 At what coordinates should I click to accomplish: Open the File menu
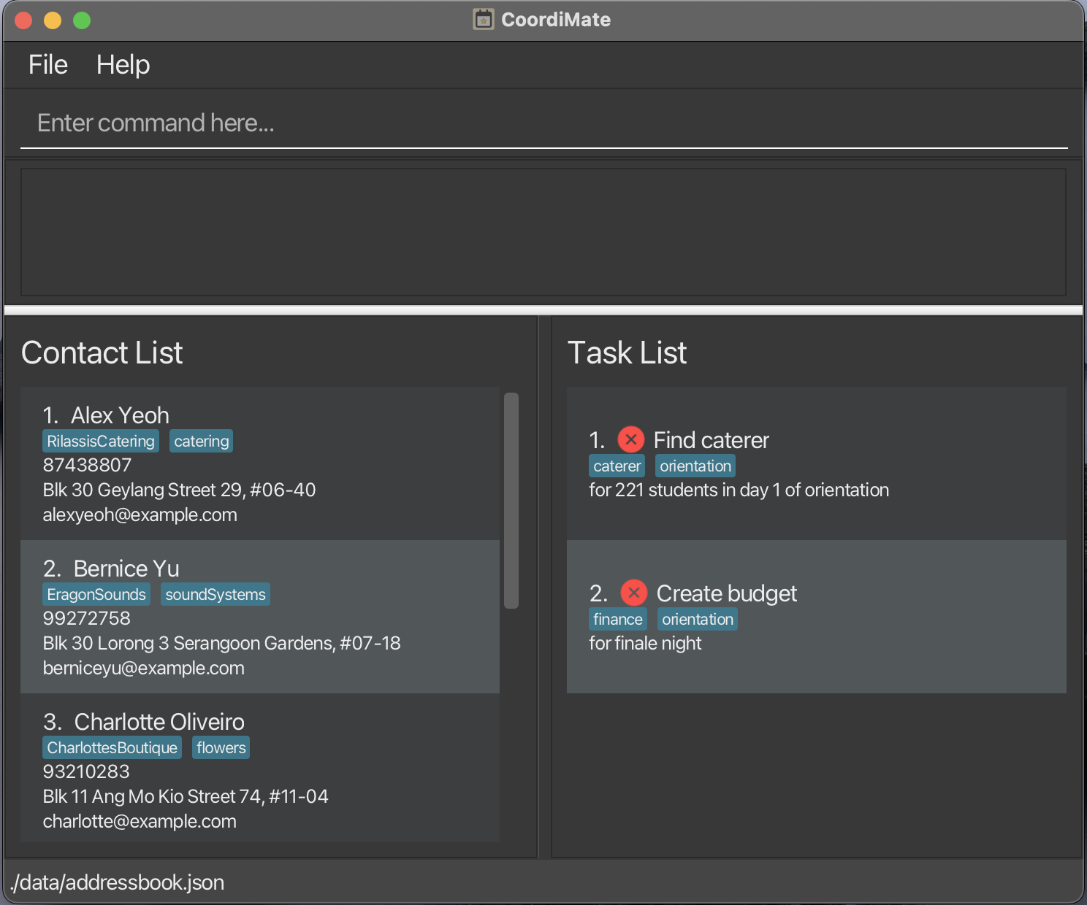point(47,65)
